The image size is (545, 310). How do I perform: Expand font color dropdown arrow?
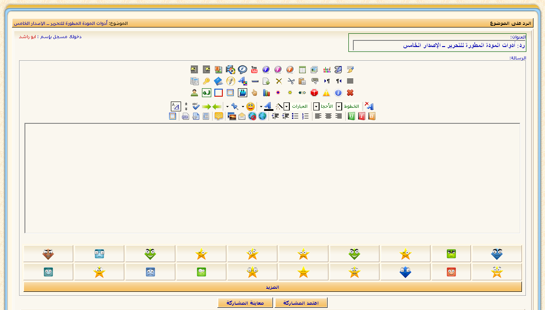261,107
